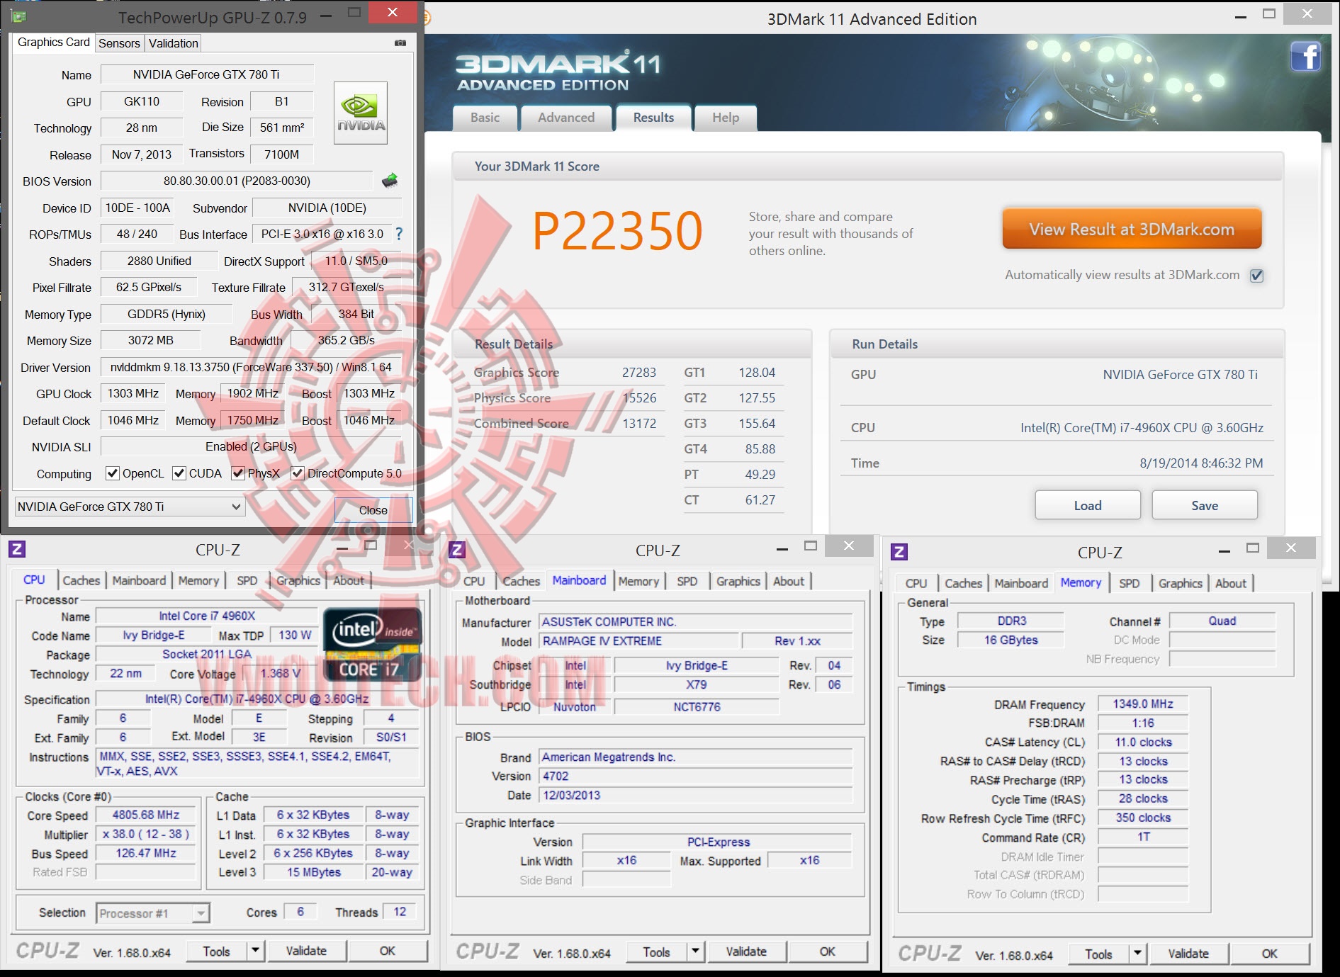Click the NVIDIA SLI Enabled (2 GPUs) field

click(251, 446)
